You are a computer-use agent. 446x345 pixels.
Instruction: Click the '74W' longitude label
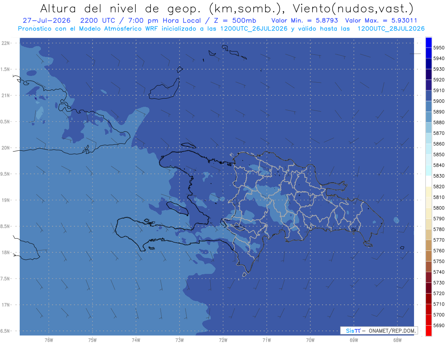[x=136, y=340]
